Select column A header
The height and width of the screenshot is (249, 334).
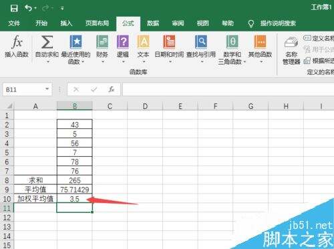[x=35, y=106]
